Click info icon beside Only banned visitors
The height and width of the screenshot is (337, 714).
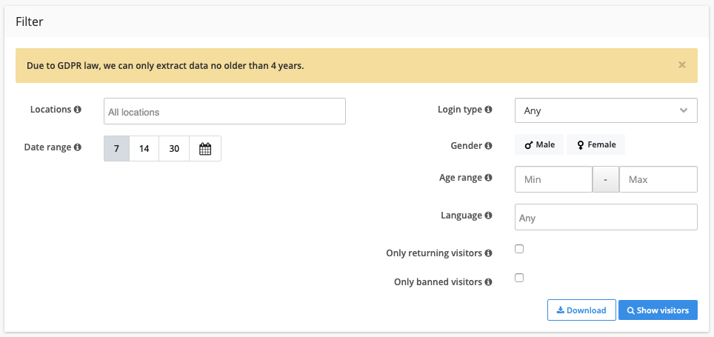(x=489, y=282)
